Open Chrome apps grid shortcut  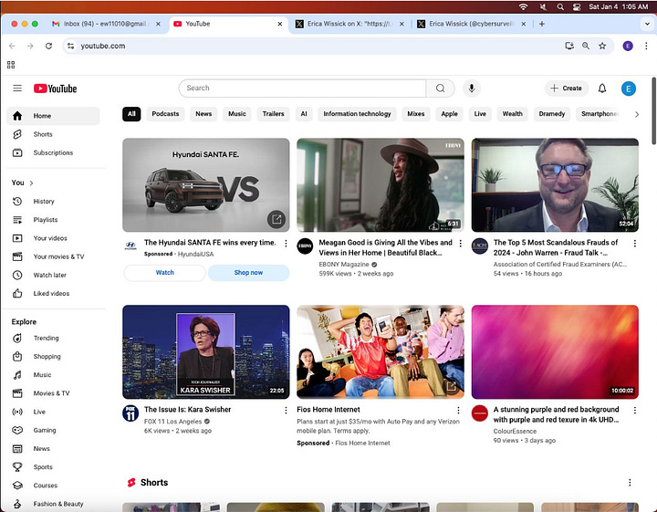click(11, 65)
